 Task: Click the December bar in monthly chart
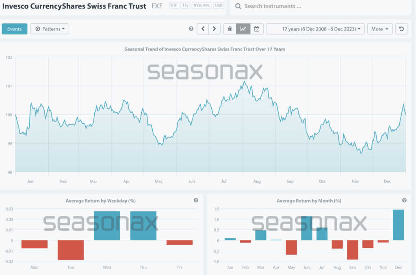pos(399,225)
